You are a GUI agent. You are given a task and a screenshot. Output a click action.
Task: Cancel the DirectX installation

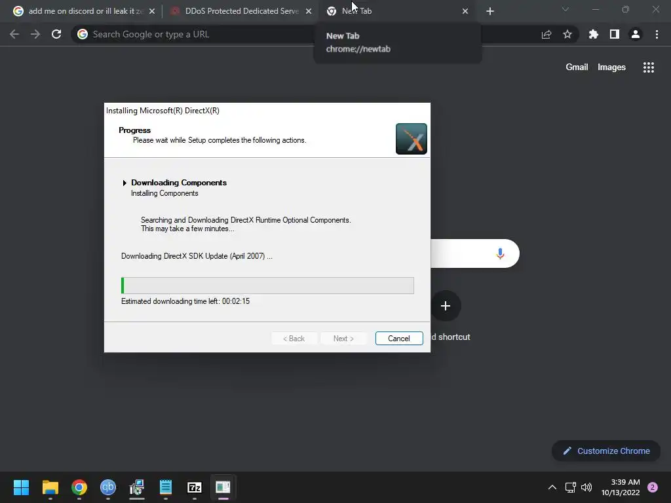(x=399, y=339)
